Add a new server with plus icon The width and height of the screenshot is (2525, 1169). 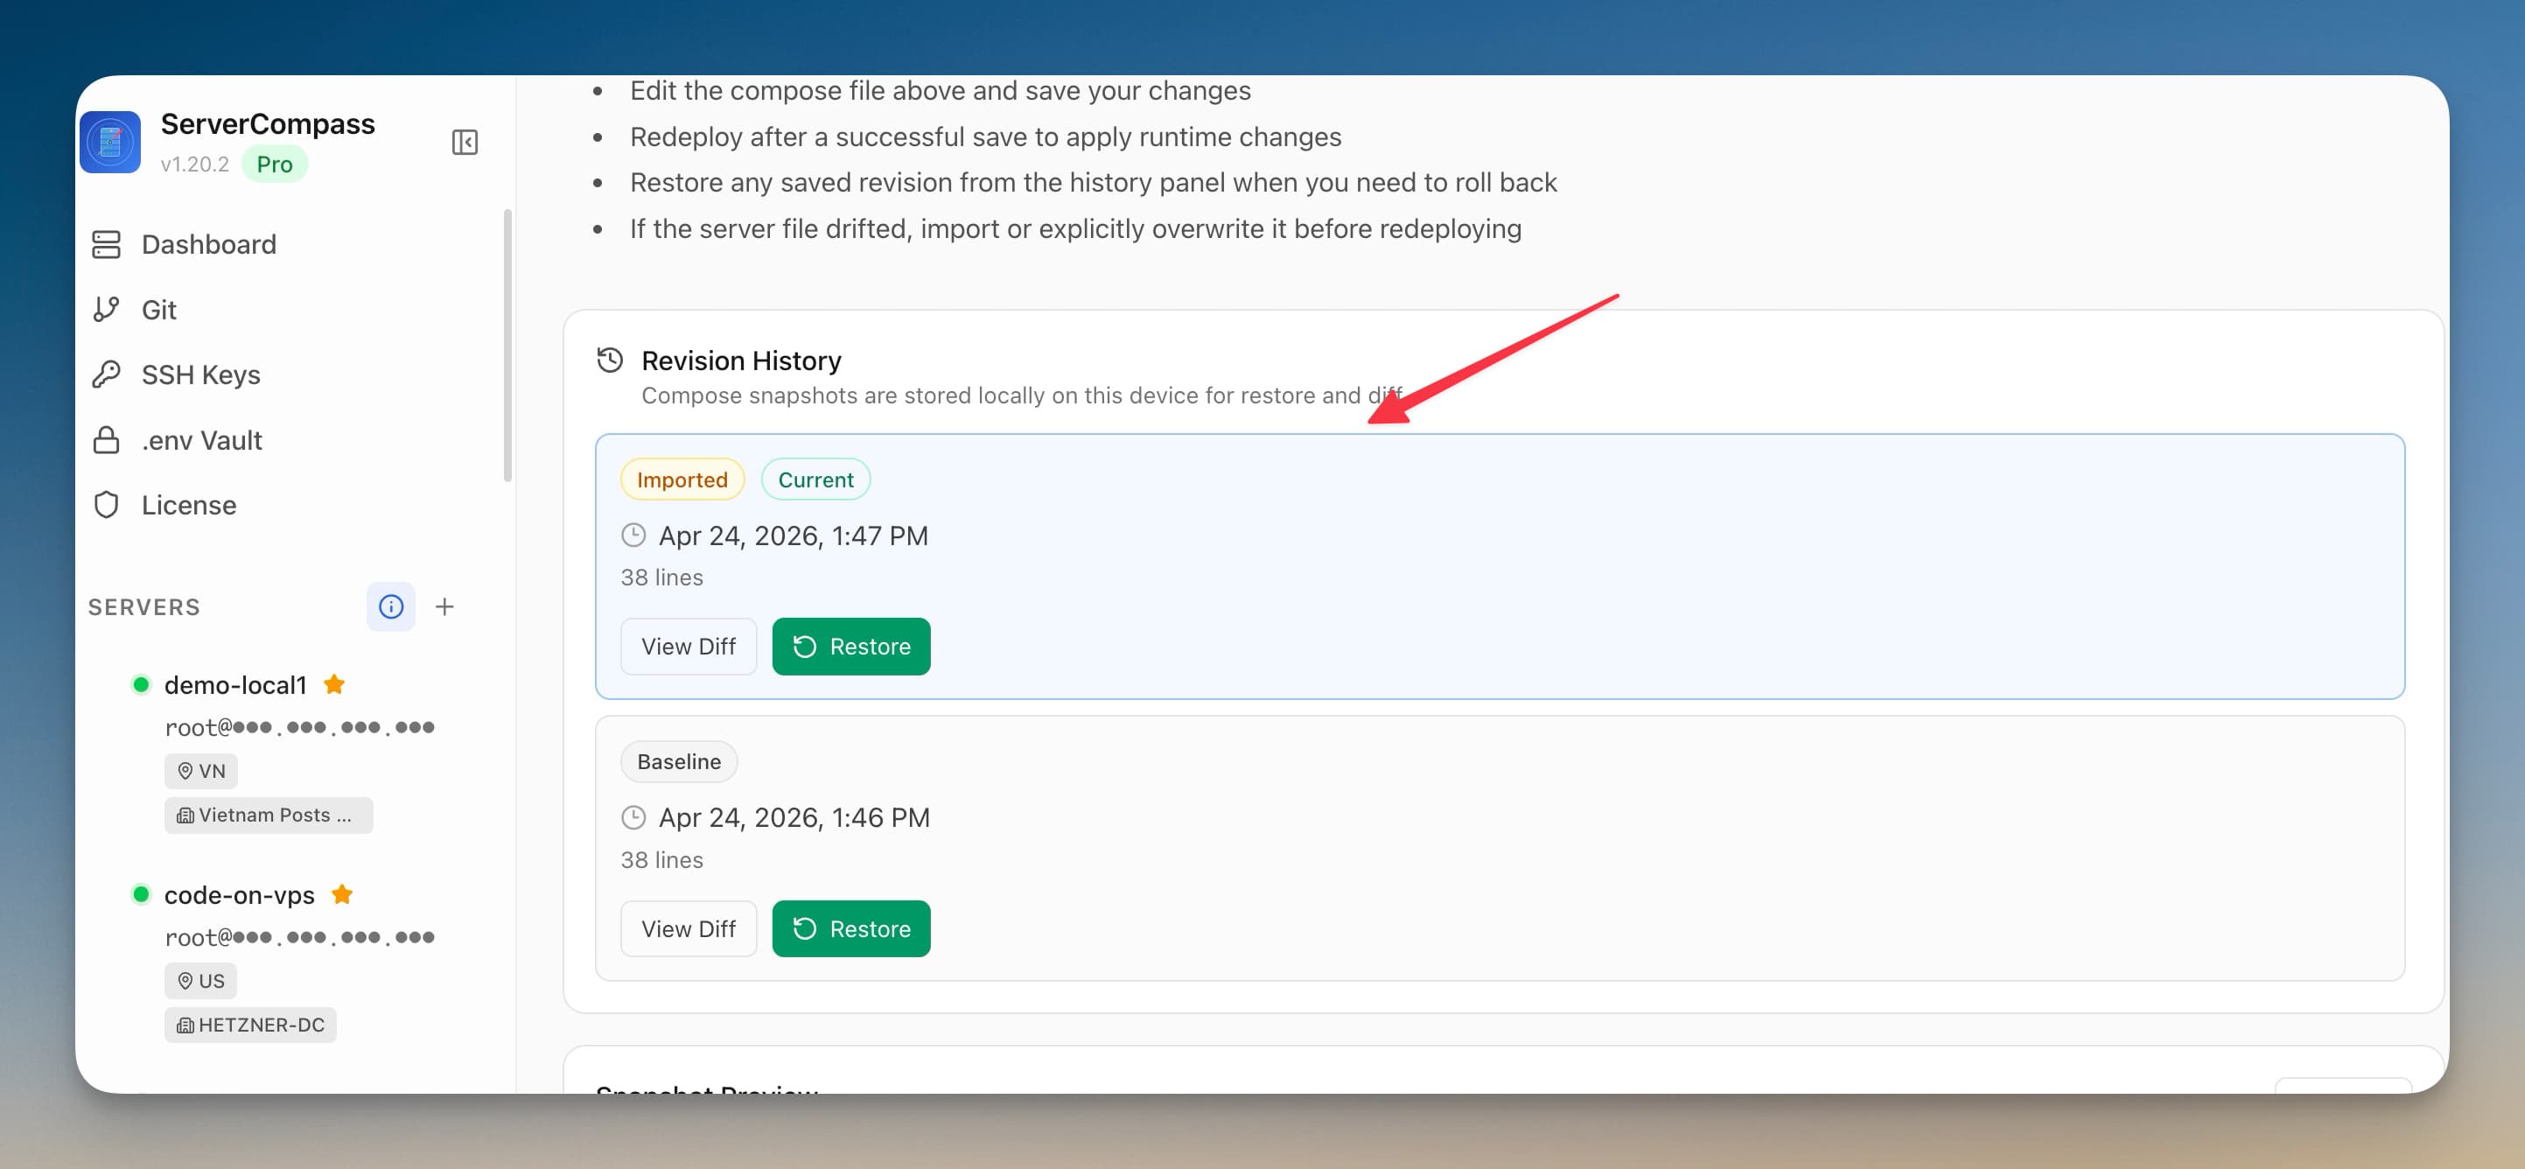445,607
